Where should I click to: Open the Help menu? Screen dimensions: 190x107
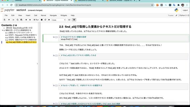[x=72, y=15]
